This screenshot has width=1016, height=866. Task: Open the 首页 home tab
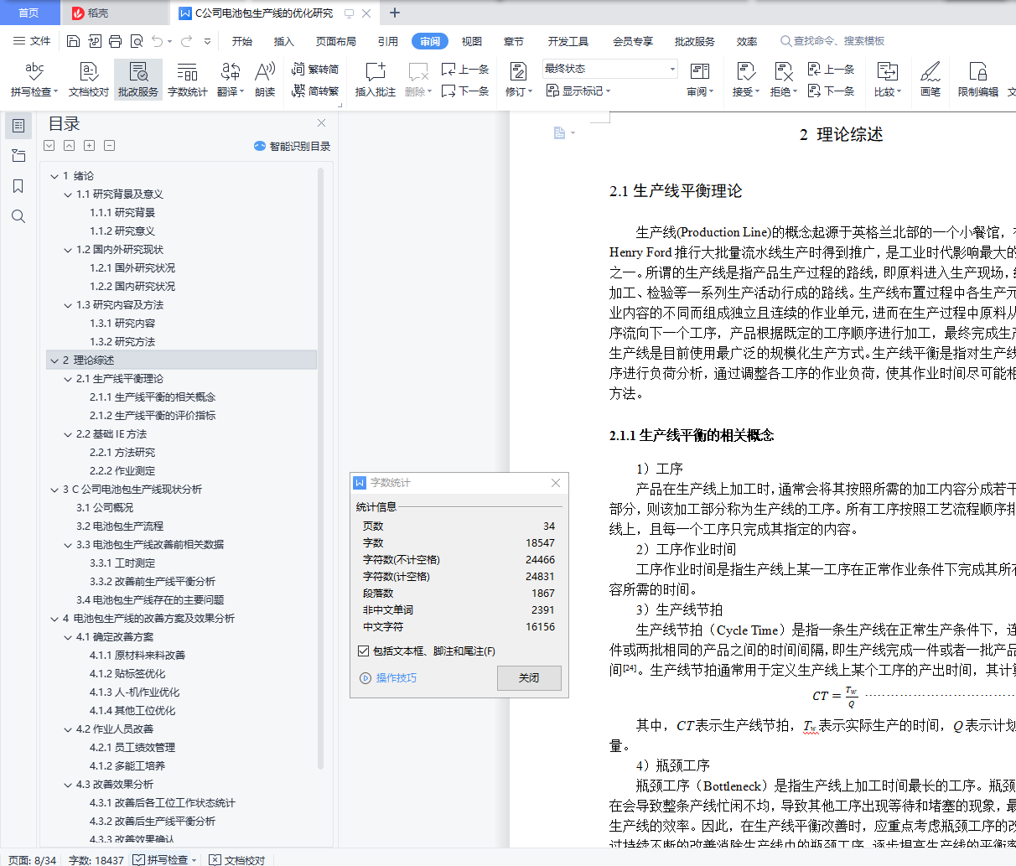pyautogui.click(x=29, y=13)
